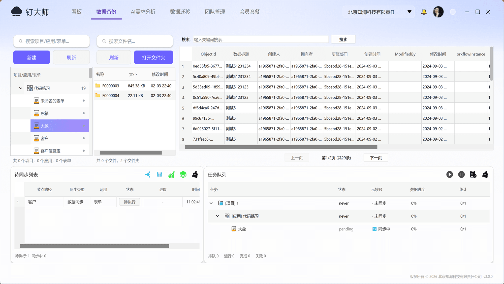Click the F0000003 folder icon
Image resolution: width=504 pixels, height=284 pixels.
tap(98, 86)
